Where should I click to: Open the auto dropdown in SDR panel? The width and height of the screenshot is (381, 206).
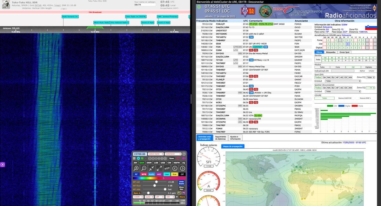coord(149,197)
